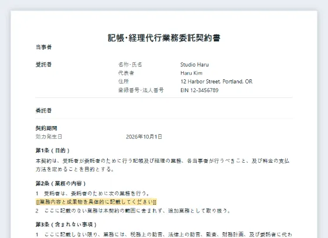This screenshot has height=238, width=328.
Task: Select the 当事者 heading
Action: point(43,47)
